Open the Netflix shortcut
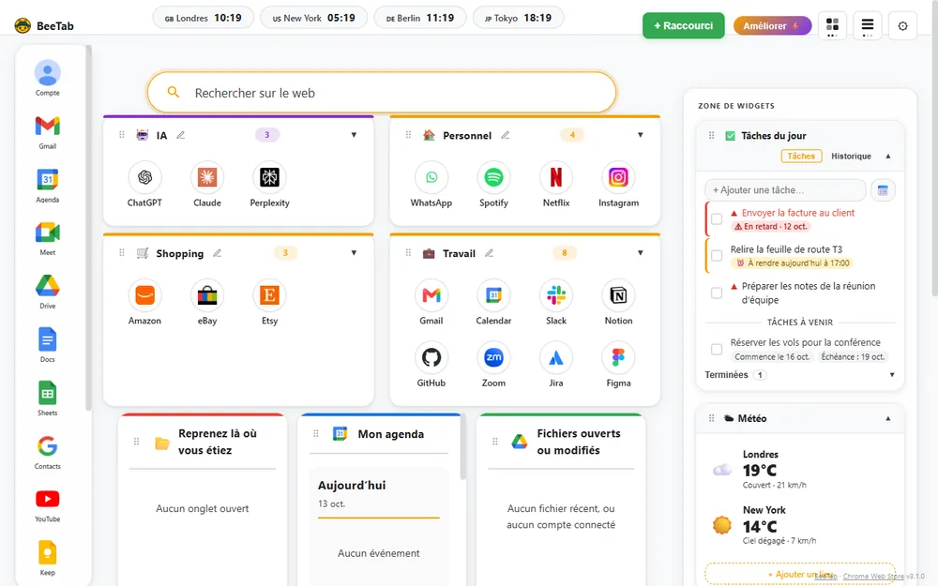This screenshot has width=938, height=586. click(x=555, y=177)
